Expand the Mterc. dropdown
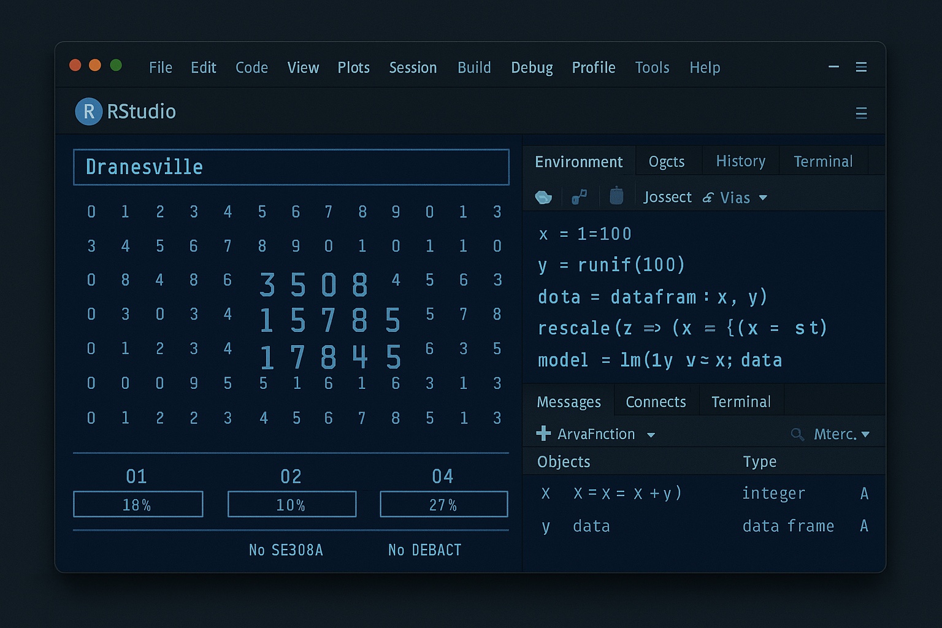The width and height of the screenshot is (942, 628). pyautogui.click(x=865, y=434)
